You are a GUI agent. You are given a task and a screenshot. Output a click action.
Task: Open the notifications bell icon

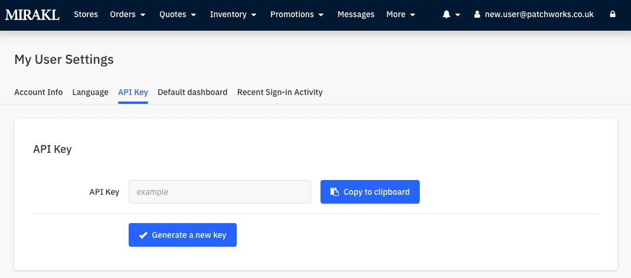[447, 14]
